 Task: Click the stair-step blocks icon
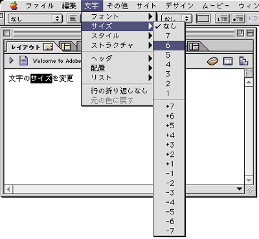point(244,61)
